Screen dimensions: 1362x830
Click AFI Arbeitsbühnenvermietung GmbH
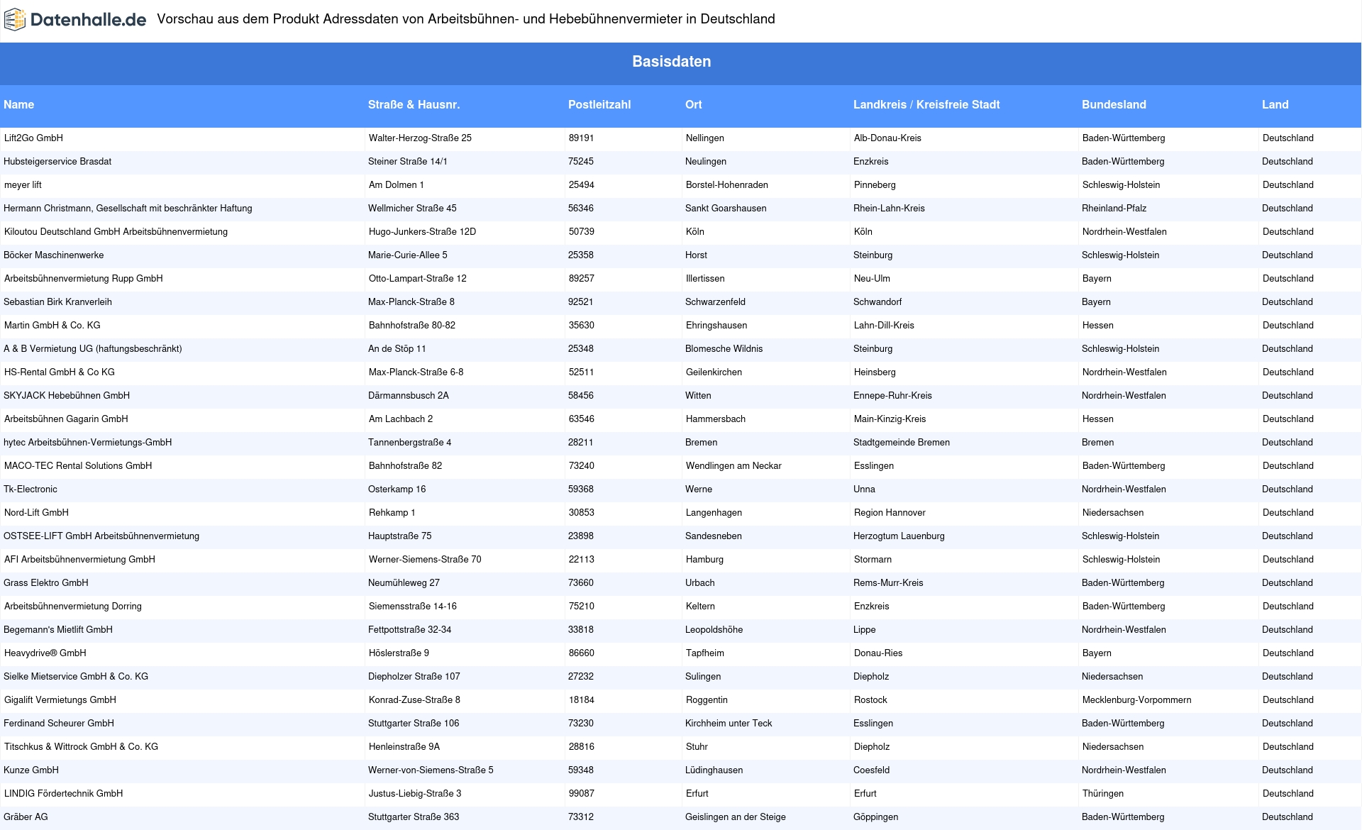click(x=79, y=560)
